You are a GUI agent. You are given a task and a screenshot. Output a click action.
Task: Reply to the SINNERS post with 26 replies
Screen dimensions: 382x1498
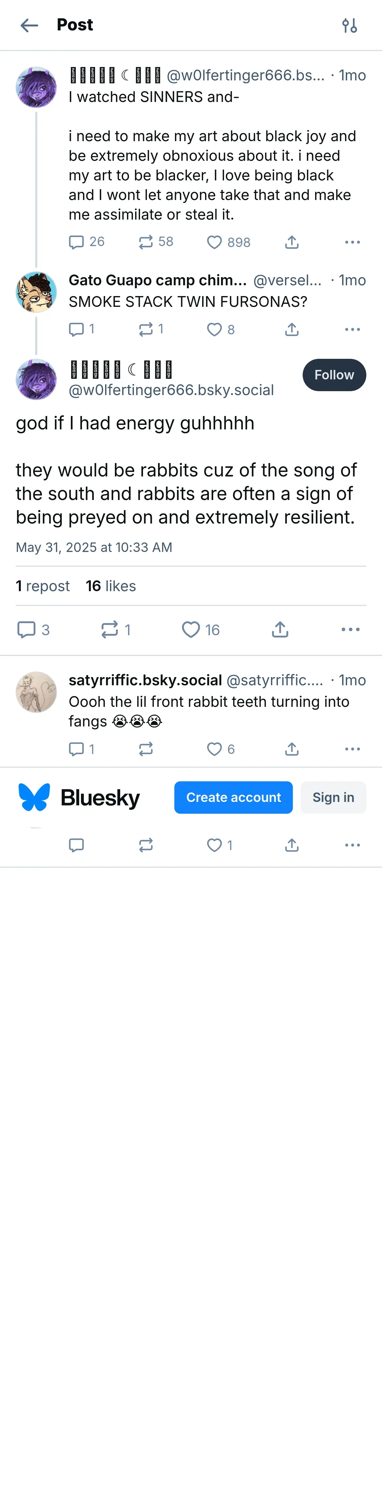76,242
